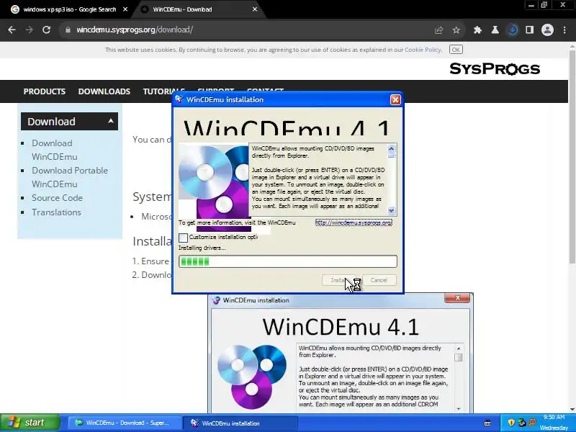576x432 pixels.
Task: Dismiss cookie notice with OK button
Action: click(x=456, y=50)
